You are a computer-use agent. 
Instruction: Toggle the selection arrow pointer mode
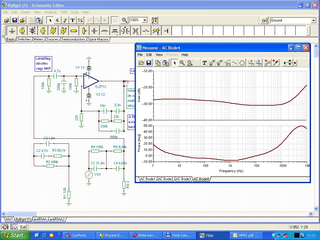[50, 20]
